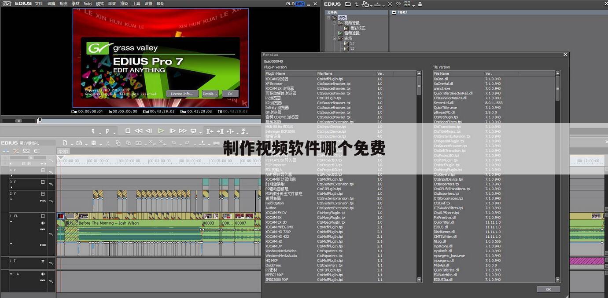Open the dropdown arrow beside the New Sequence icon
Viewport: 608px width, 298px height.
point(71,144)
